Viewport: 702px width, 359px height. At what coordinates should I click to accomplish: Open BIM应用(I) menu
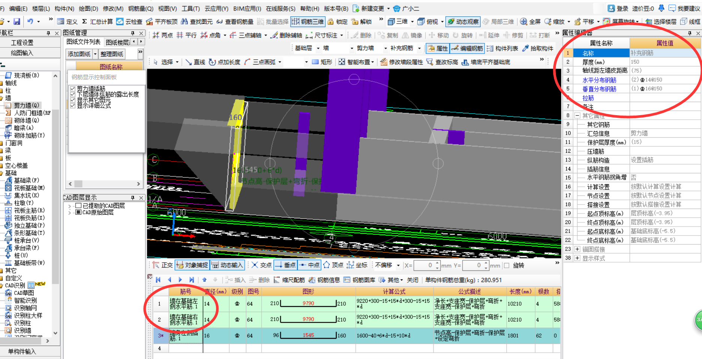coord(247,8)
